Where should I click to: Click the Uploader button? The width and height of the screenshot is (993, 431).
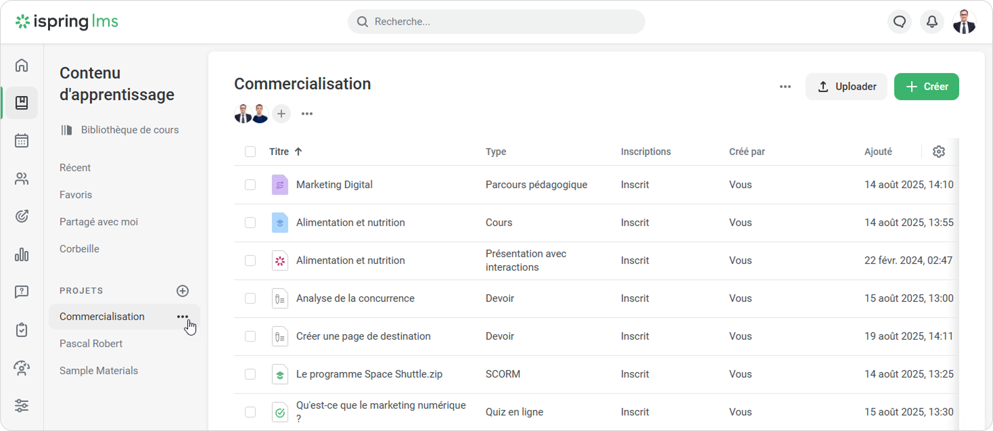point(846,87)
